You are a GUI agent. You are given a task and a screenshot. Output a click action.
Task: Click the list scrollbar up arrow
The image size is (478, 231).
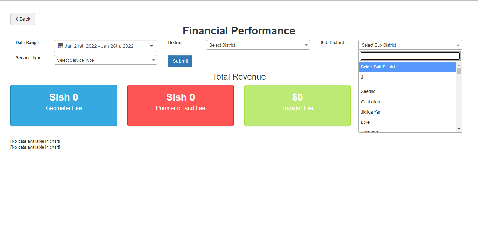pos(459,65)
